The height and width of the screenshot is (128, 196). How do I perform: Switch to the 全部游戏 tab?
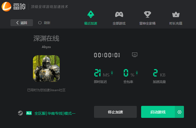pyautogui.click(x=119, y=18)
